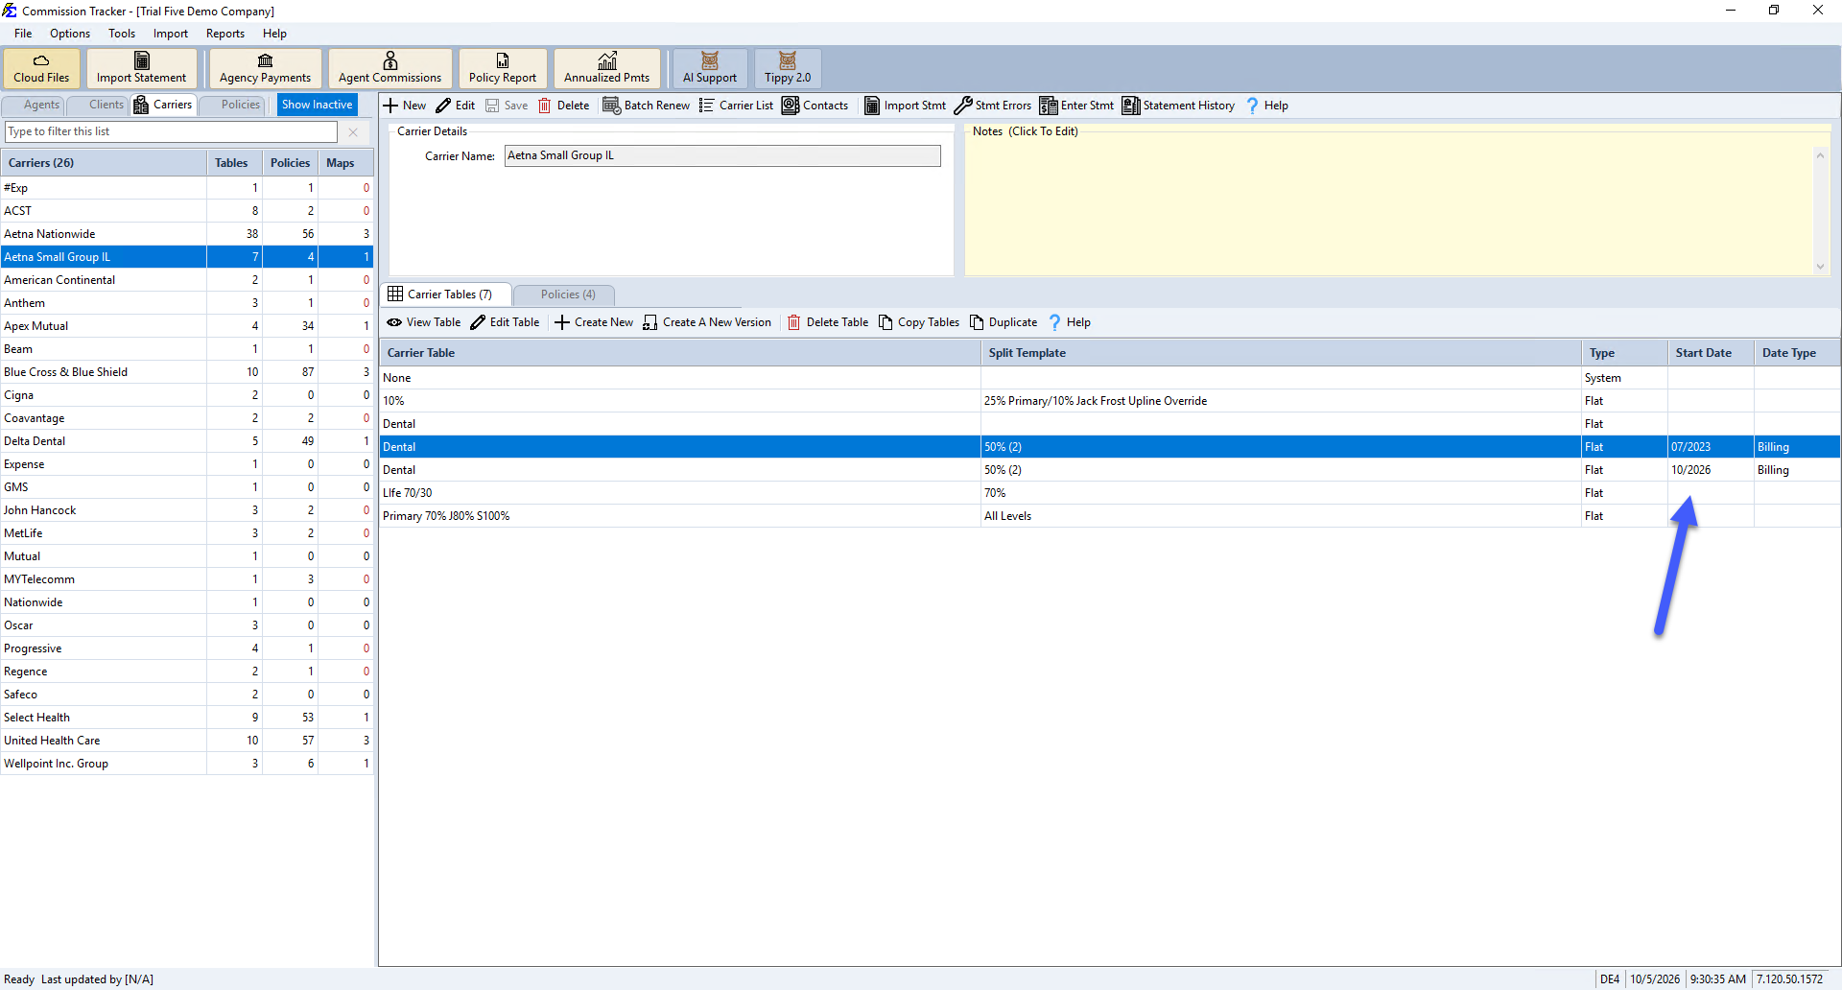Open the Carrier List
Viewport: 1842px width, 990px height.
click(x=736, y=106)
